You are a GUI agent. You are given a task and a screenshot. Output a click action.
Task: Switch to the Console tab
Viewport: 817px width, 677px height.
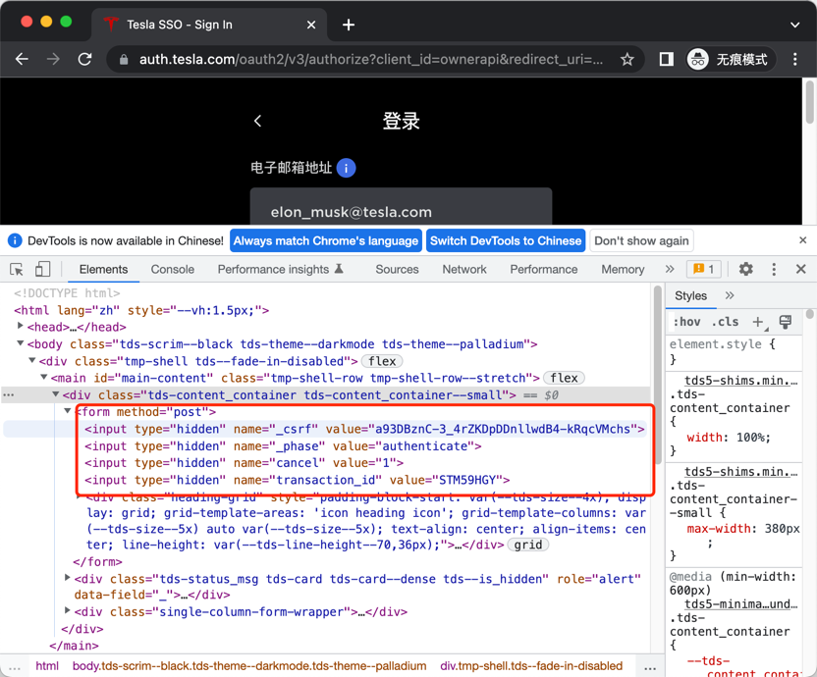coord(173,269)
